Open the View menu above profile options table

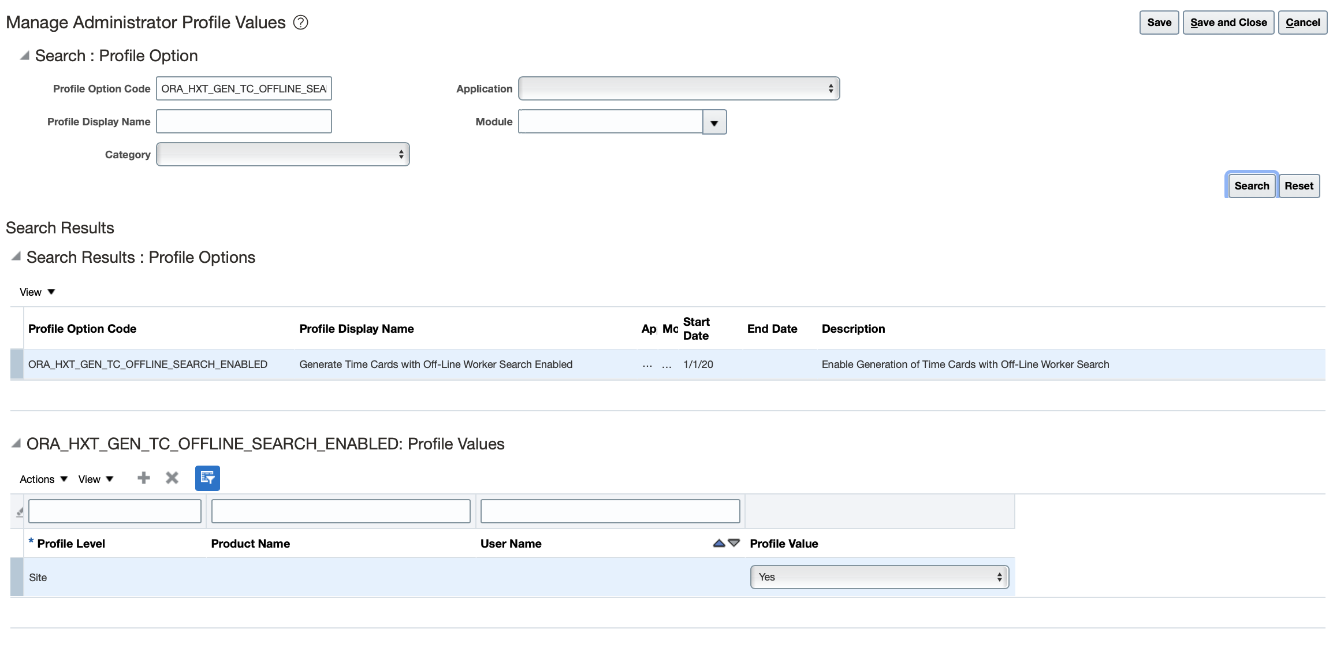[x=37, y=292]
